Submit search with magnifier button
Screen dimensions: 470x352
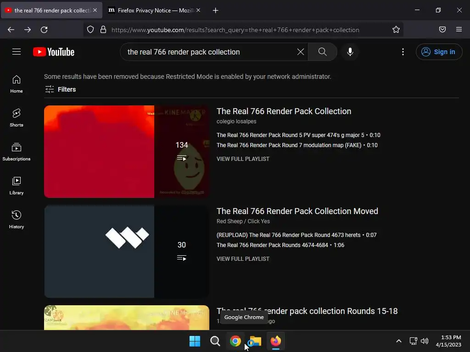click(x=323, y=52)
